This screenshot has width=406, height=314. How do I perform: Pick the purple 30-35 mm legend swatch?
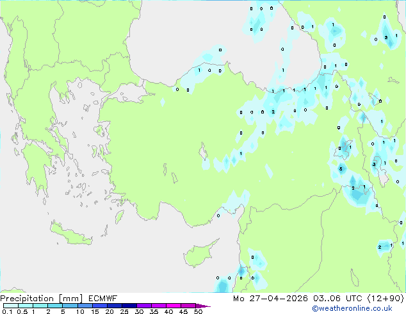(x=143, y=306)
